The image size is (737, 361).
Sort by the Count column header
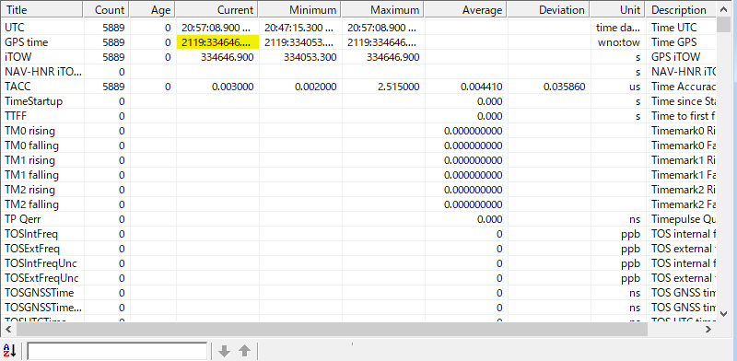106,10
